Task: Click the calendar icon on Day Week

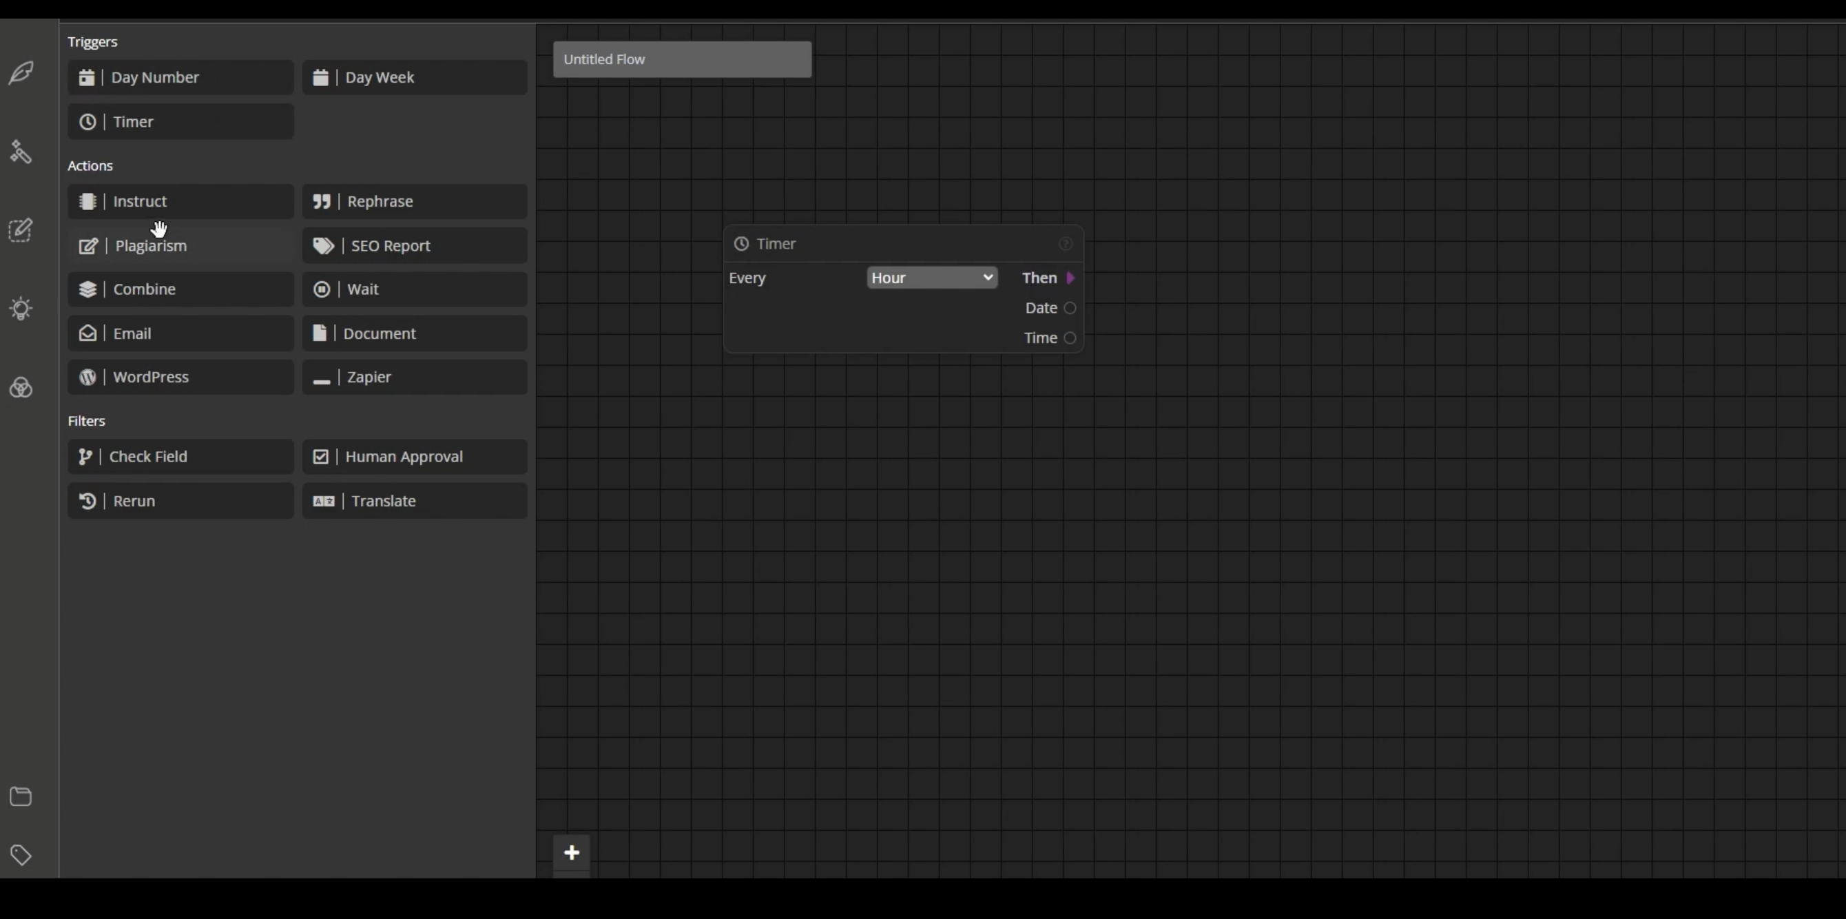Action: click(320, 77)
